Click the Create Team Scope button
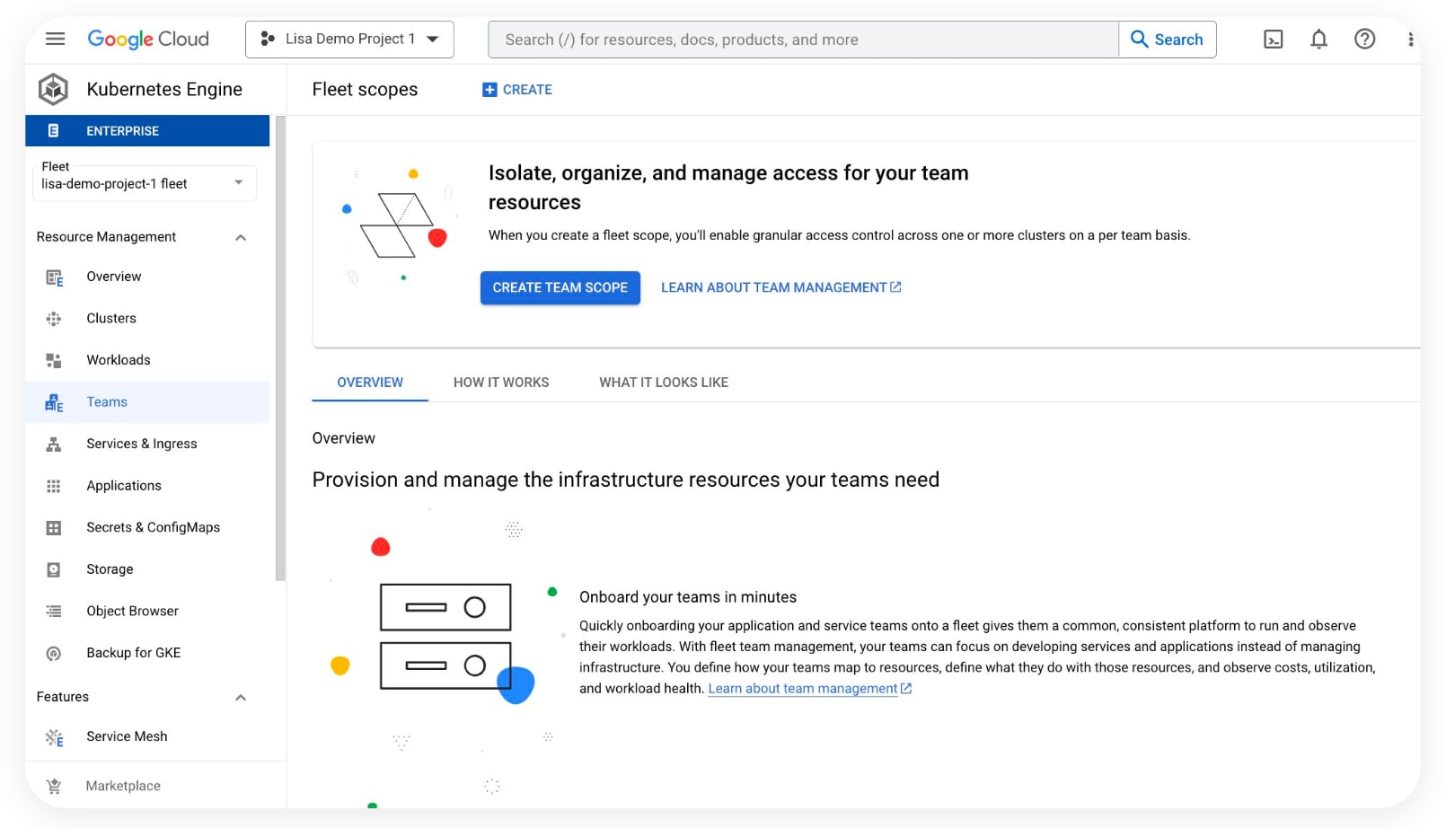1446x828 pixels. pos(560,287)
